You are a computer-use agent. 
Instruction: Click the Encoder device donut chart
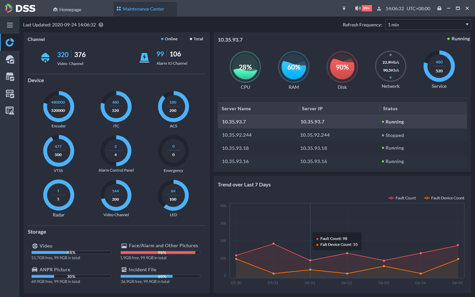click(x=58, y=107)
